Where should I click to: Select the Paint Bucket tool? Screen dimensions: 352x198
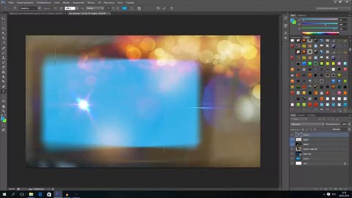click(x=3, y=72)
